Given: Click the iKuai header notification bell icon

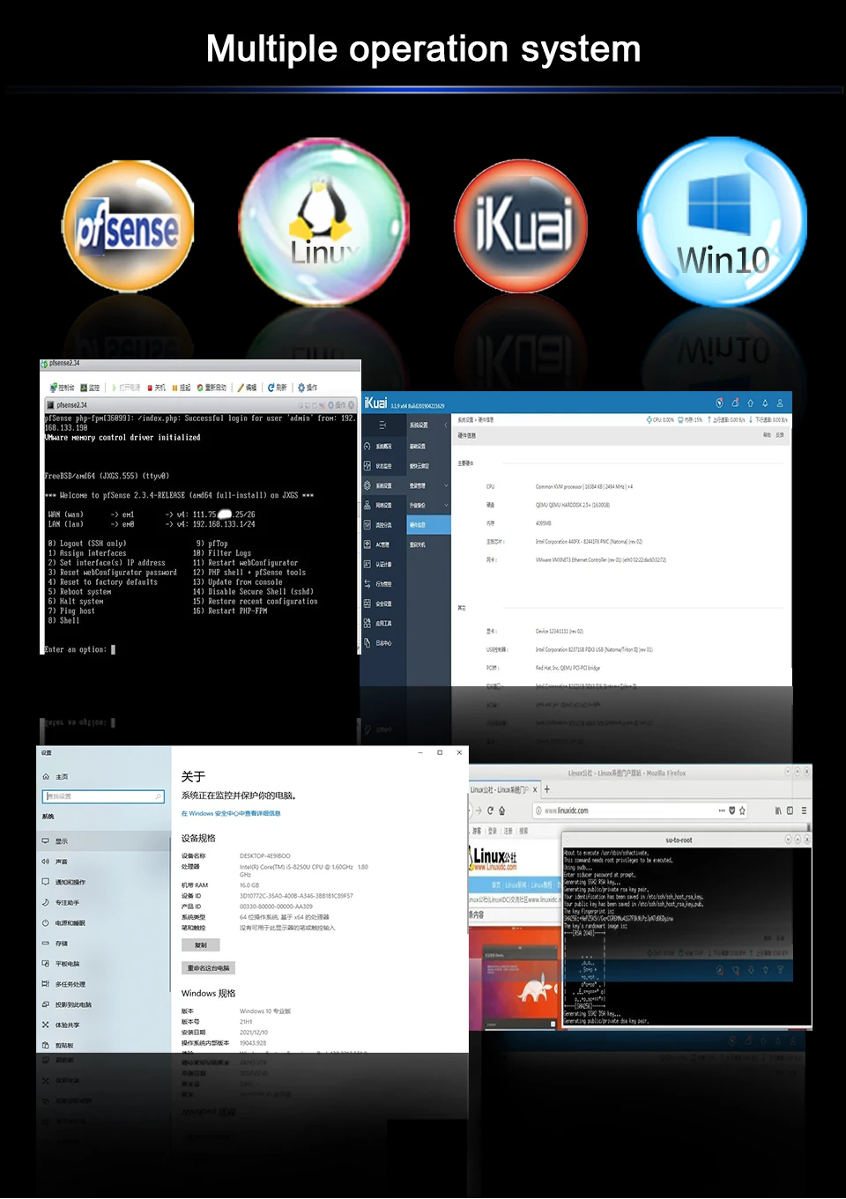Looking at the screenshot, I should tap(765, 403).
